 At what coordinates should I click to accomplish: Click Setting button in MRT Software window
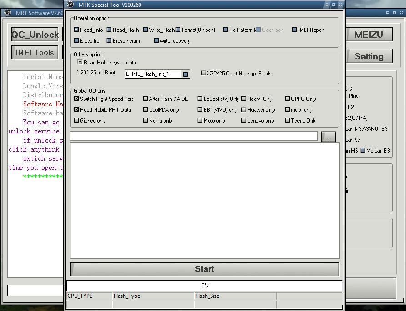(369, 56)
